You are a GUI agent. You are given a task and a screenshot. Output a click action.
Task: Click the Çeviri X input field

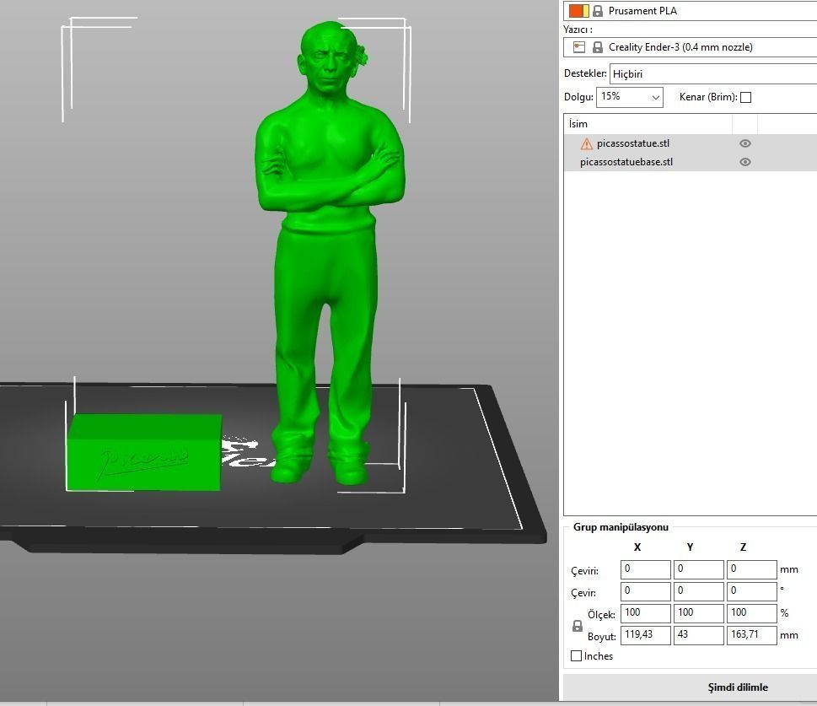(645, 569)
